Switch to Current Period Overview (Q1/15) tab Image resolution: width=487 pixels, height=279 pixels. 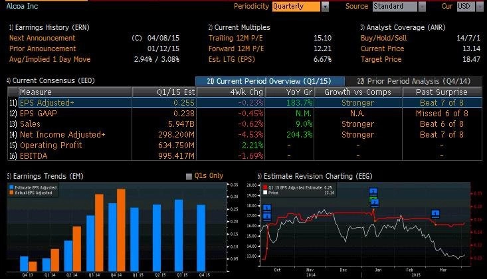coord(270,81)
